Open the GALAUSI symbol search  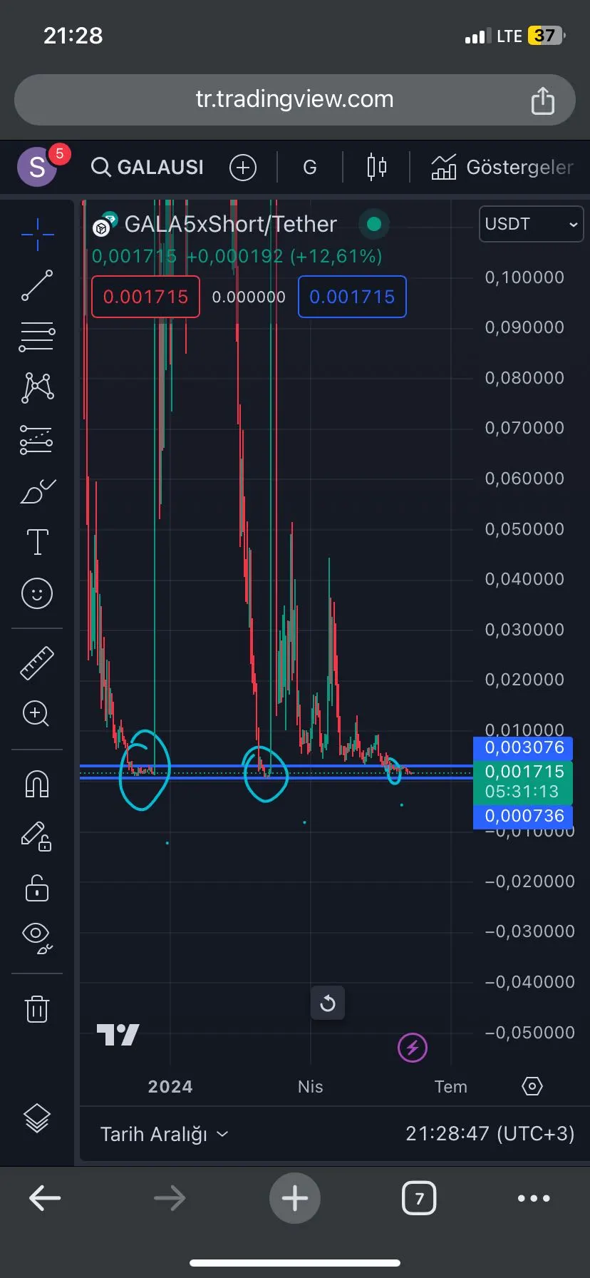point(147,167)
